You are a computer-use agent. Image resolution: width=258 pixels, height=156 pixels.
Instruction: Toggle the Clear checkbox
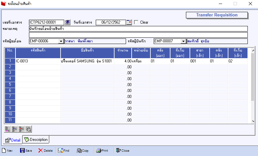click(x=136, y=22)
